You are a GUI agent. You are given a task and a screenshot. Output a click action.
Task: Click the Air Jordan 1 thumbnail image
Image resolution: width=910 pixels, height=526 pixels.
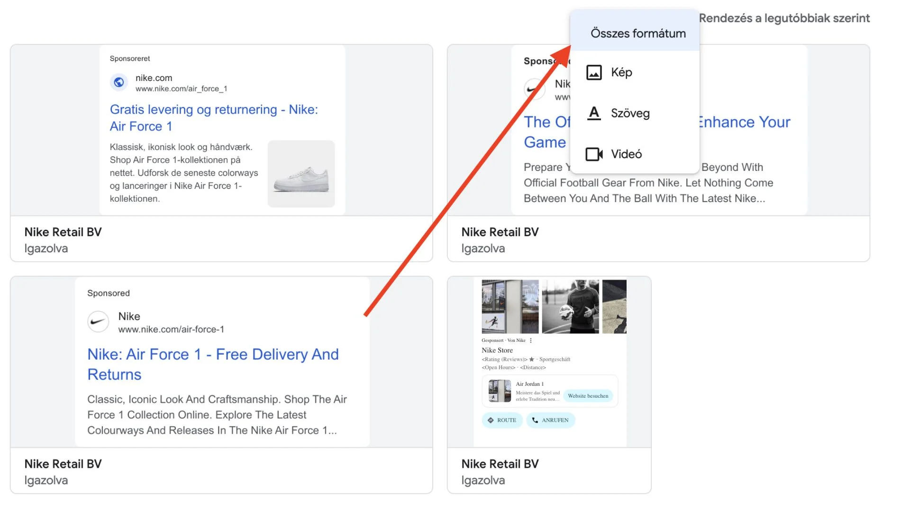pyautogui.click(x=500, y=391)
